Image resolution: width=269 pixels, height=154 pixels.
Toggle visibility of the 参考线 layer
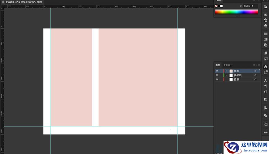217,75
